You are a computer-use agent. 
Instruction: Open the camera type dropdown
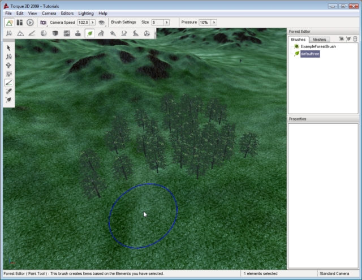pos(43,22)
